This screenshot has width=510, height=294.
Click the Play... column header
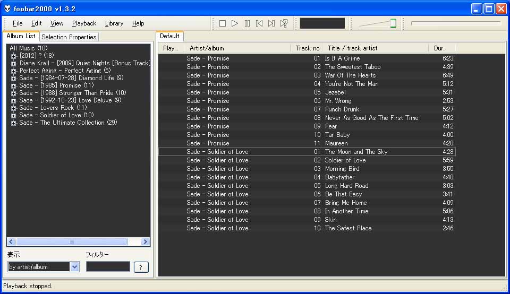point(171,48)
